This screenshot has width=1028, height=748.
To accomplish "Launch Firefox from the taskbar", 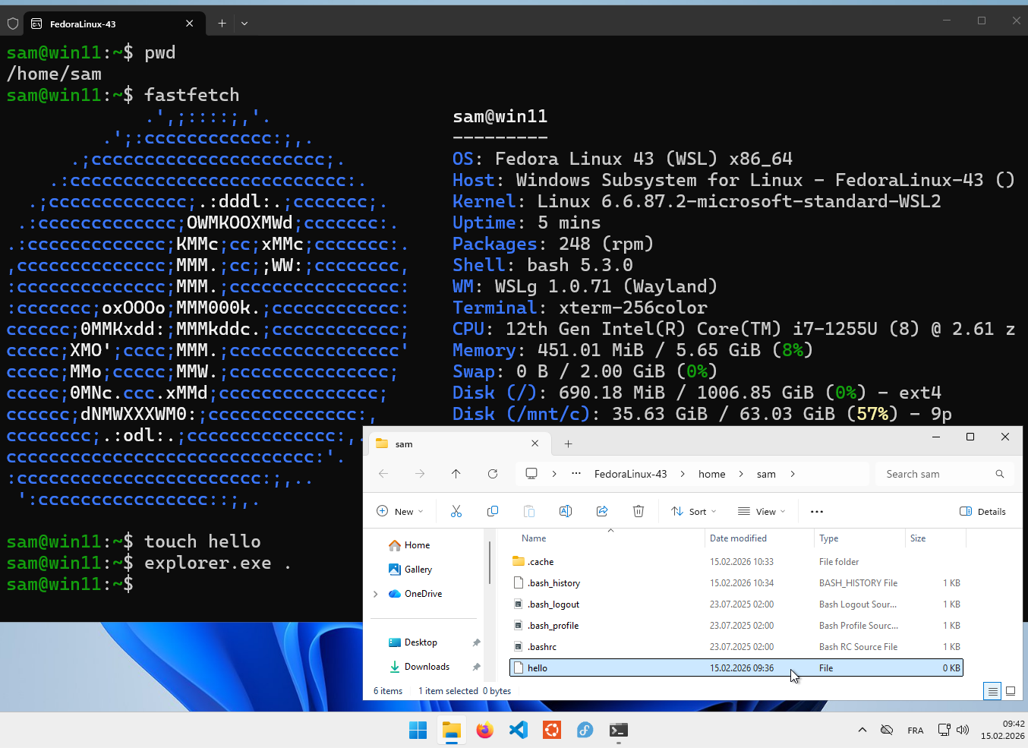I will tap(484, 730).
